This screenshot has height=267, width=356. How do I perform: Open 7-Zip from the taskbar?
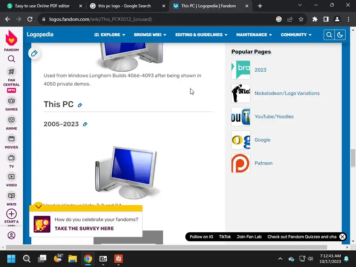pos(103,259)
